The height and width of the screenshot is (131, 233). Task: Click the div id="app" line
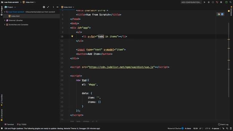click(x=80, y=28)
